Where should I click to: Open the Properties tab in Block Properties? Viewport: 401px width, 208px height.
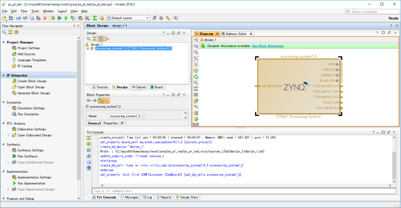[111, 123]
